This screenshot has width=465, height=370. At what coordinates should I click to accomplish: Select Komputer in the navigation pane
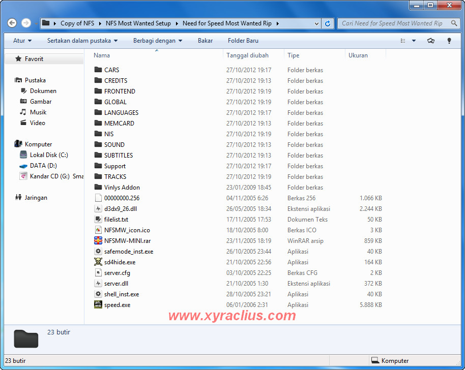(x=38, y=144)
